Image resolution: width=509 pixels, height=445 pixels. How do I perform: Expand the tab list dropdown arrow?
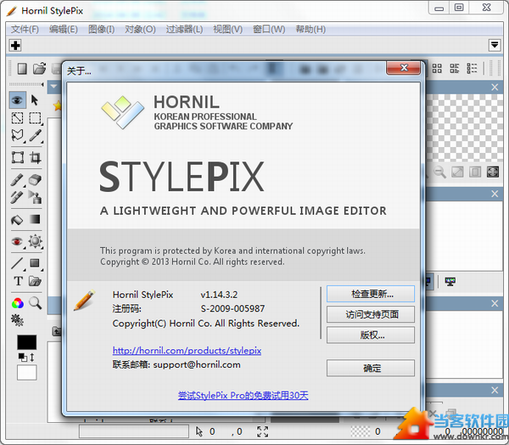(495, 45)
